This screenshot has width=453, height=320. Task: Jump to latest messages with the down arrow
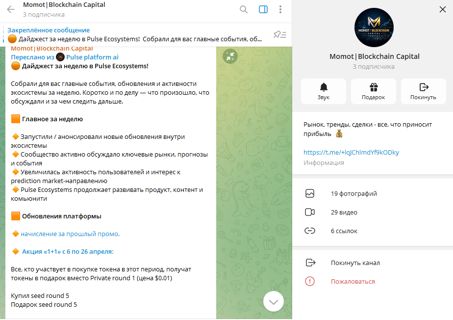(273, 301)
